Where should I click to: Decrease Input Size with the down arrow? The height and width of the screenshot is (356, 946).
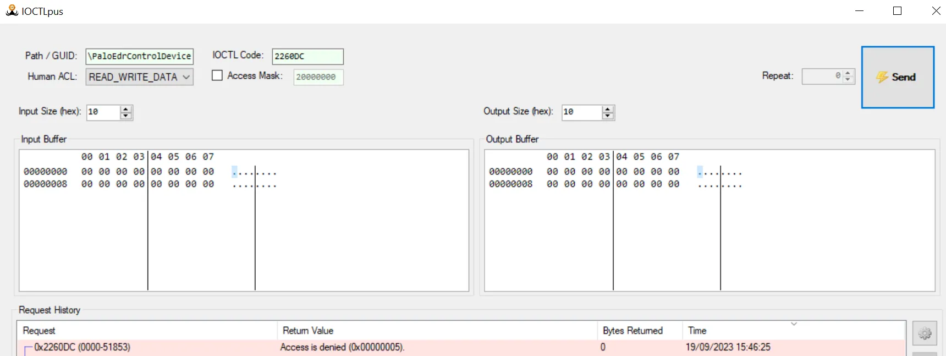click(x=126, y=116)
